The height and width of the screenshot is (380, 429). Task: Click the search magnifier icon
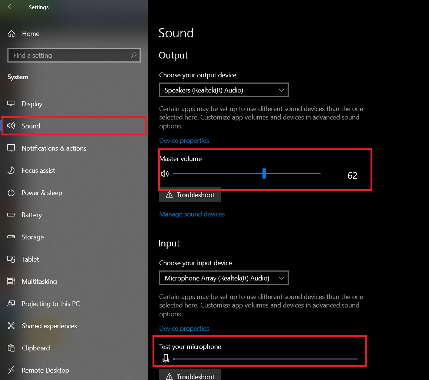point(134,56)
